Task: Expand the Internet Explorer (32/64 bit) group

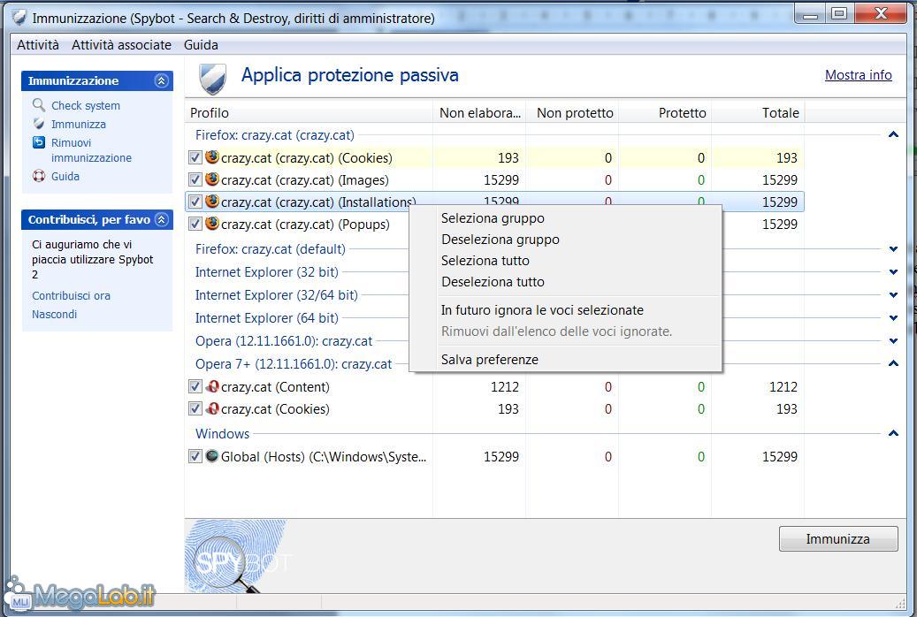Action: pos(893,294)
